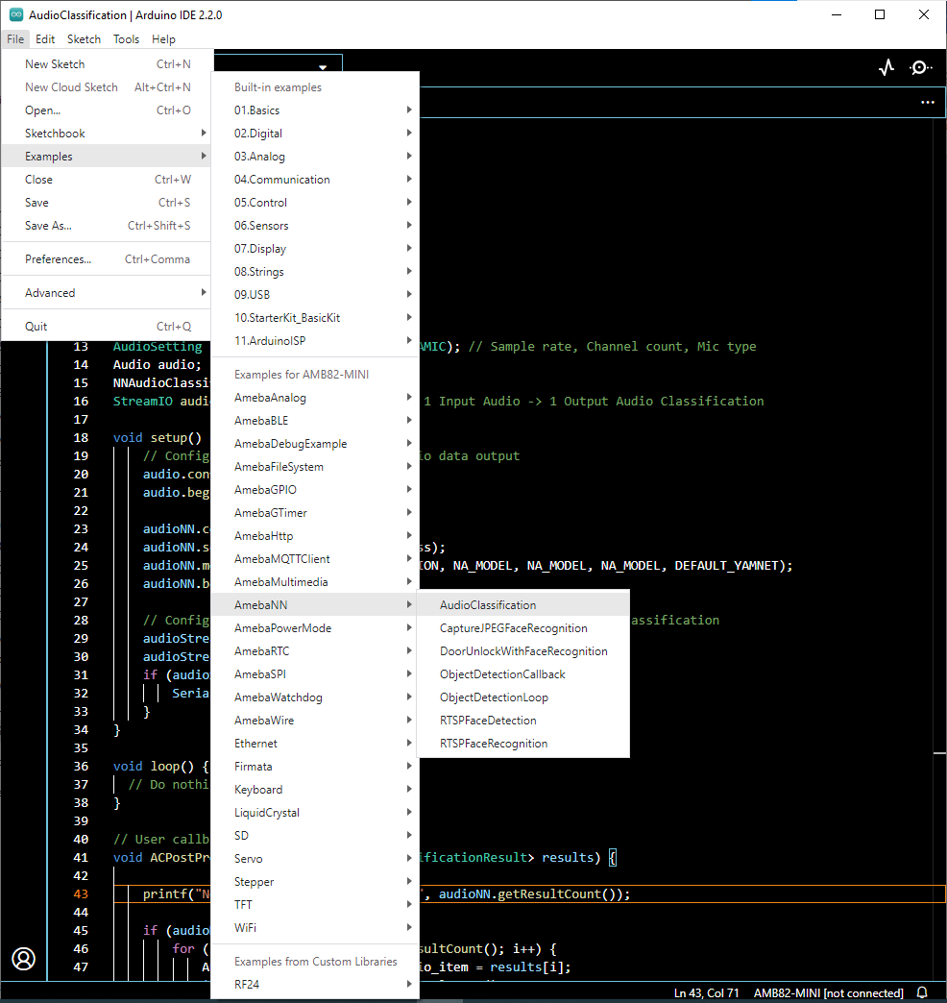Click the notifications bell in status bar
The width and height of the screenshot is (947, 1003).
click(x=922, y=992)
